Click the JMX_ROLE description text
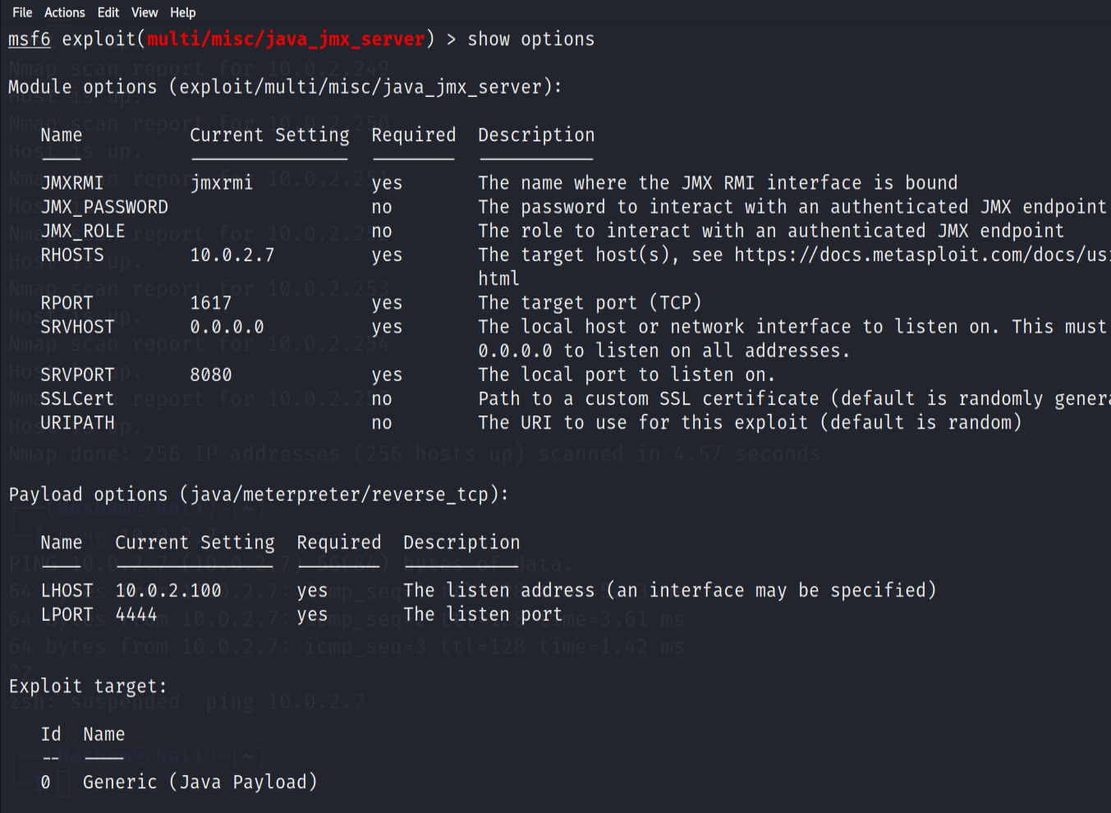 [771, 231]
